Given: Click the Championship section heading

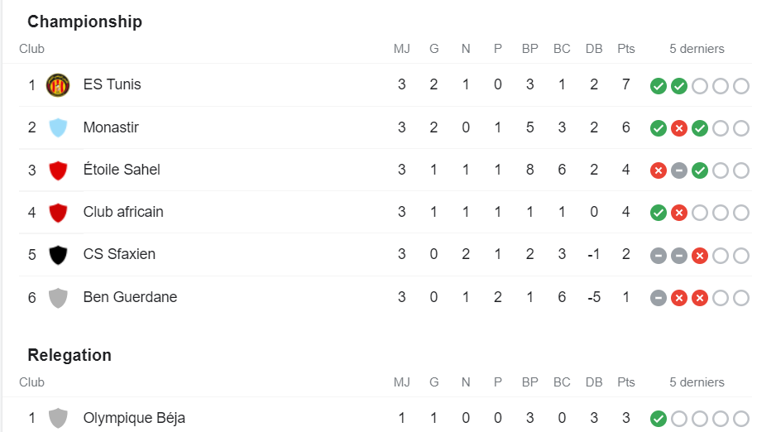Looking at the screenshot, I should (84, 22).
